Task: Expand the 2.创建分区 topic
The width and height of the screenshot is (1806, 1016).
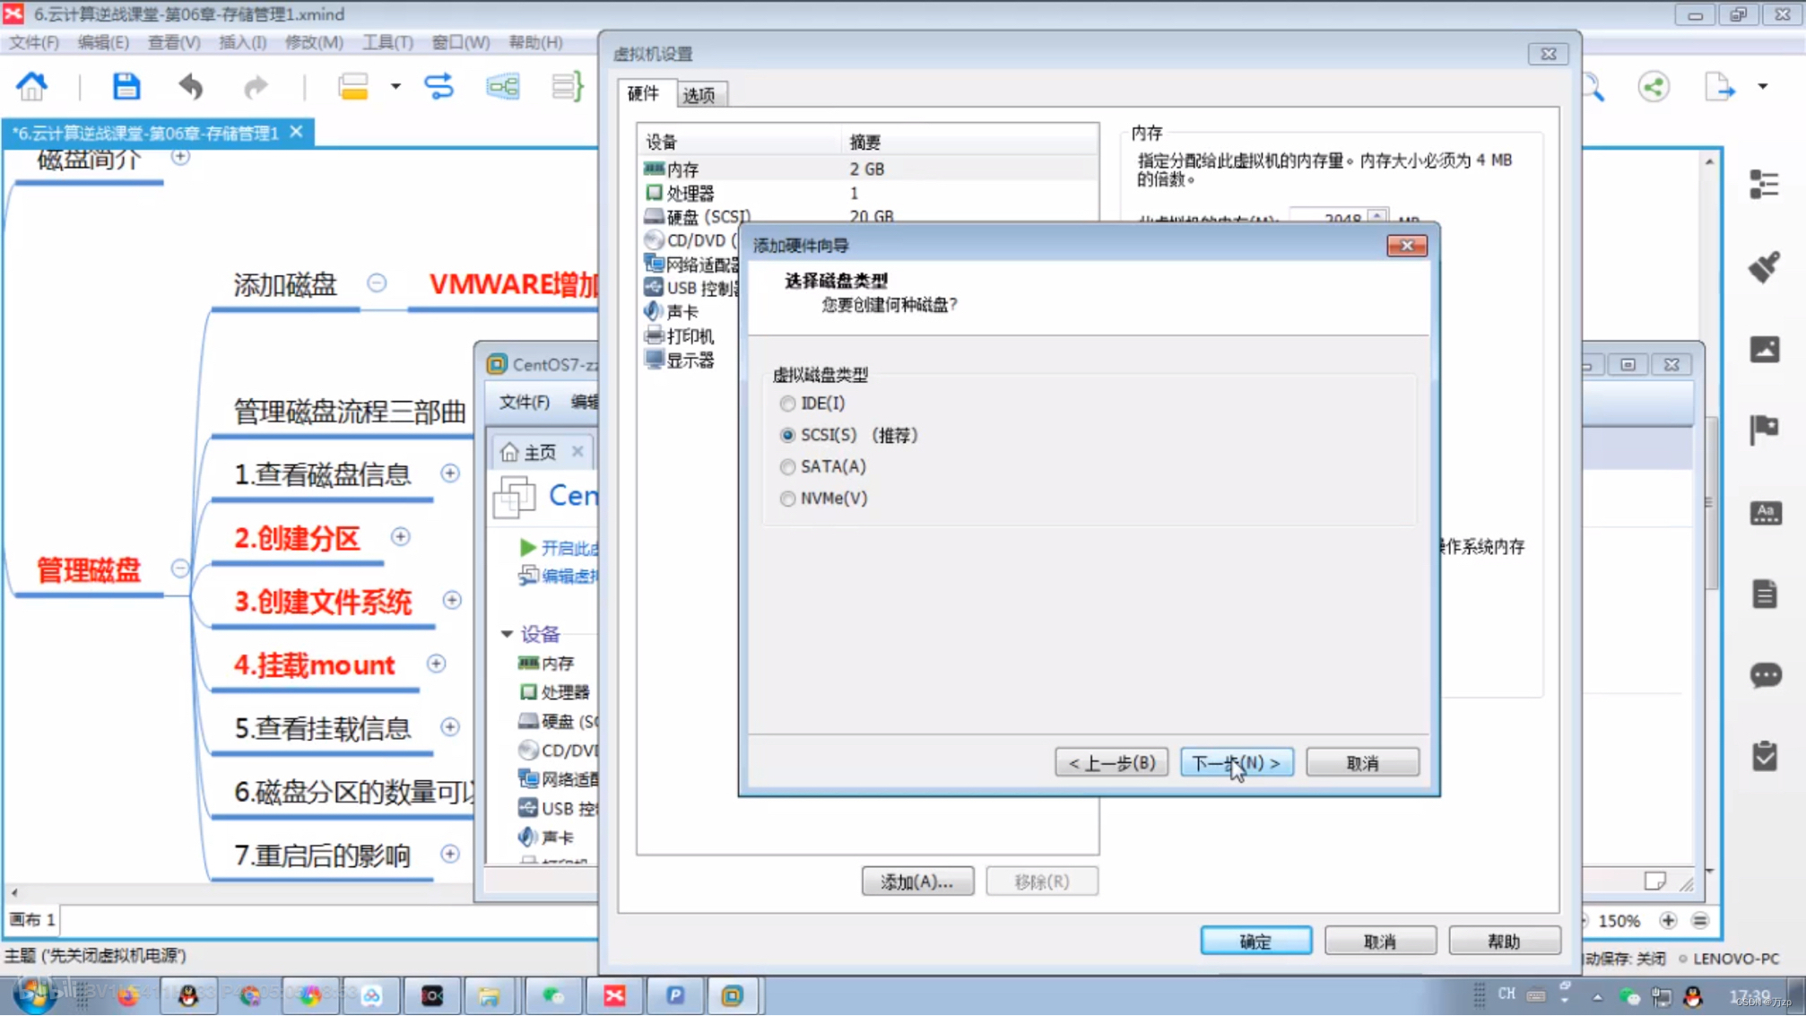Action: pyautogui.click(x=401, y=536)
